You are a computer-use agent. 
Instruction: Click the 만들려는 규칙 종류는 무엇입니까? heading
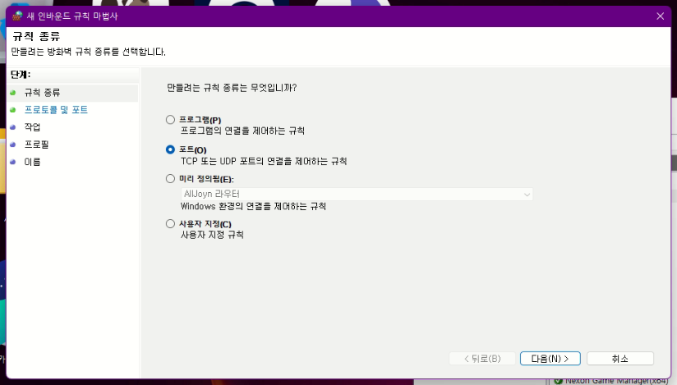click(x=232, y=88)
